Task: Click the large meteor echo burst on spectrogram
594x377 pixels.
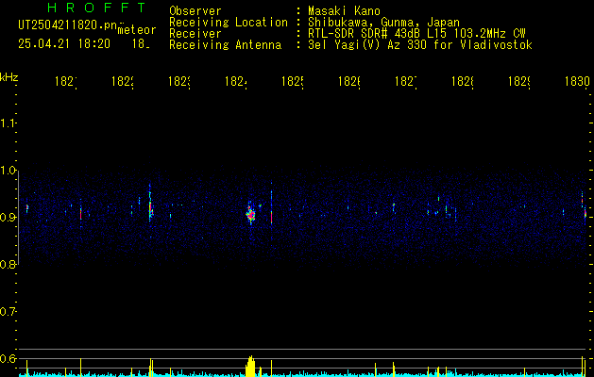Action: click(250, 214)
